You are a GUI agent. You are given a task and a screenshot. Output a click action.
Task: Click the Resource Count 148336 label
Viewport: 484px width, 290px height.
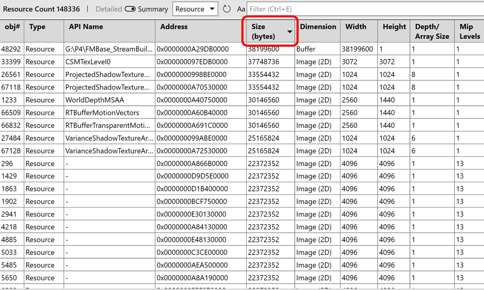click(42, 9)
